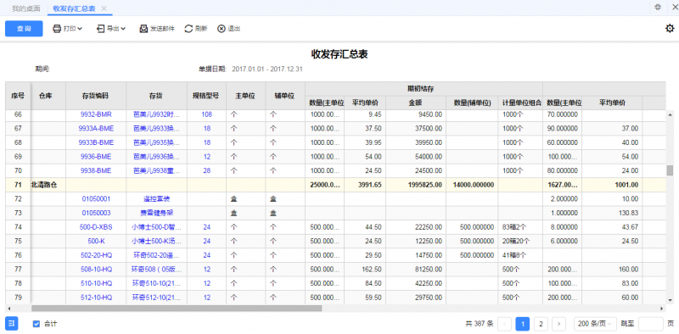The width and height of the screenshot is (679, 334).
Task: Click the 序号 column header
Action: tap(18, 95)
